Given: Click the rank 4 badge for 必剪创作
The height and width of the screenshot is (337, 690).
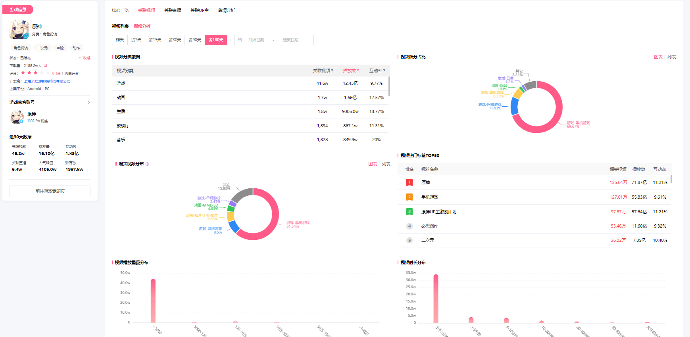Looking at the screenshot, I should (x=409, y=226).
